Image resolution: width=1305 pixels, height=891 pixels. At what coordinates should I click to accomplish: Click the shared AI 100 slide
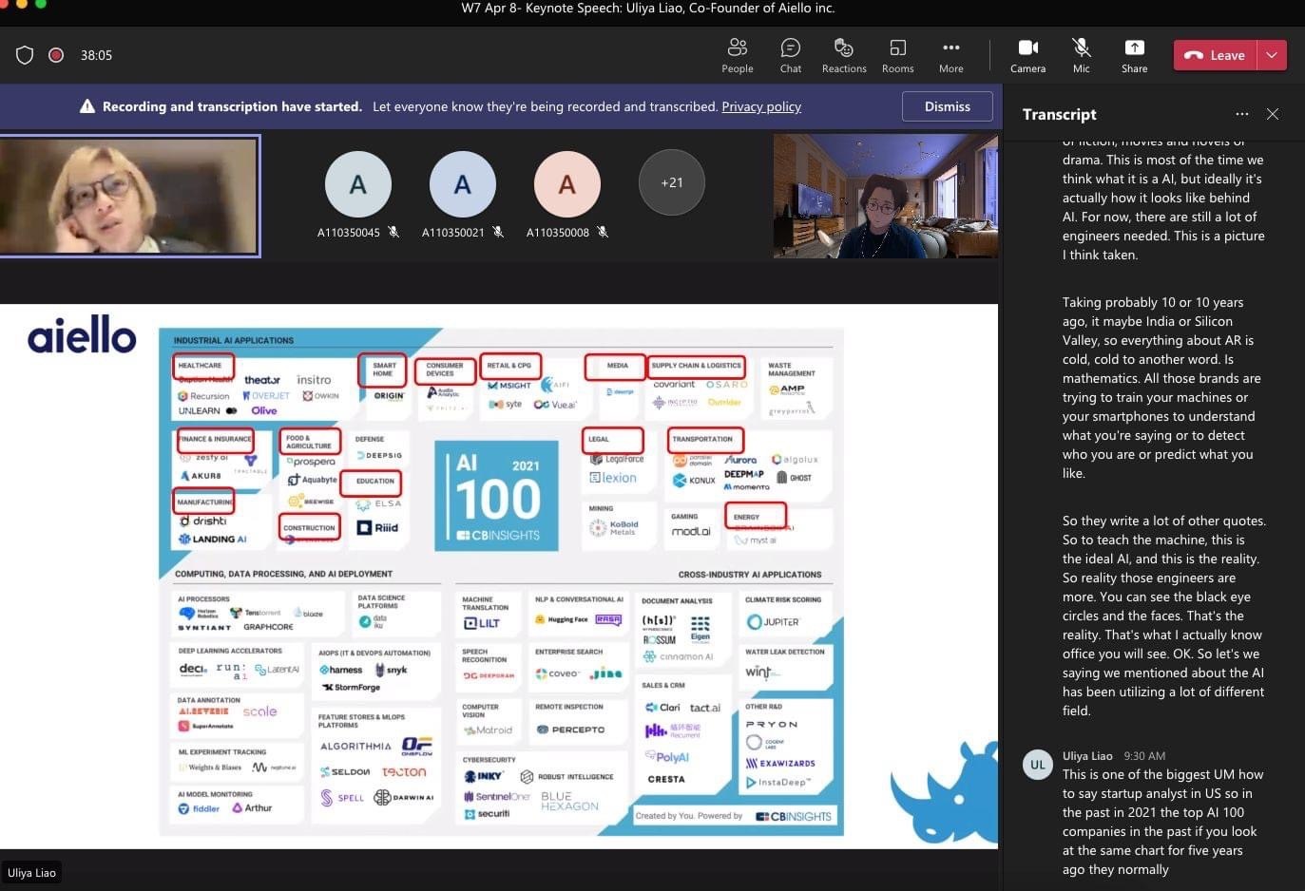pyautogui.click(x=499, y=576)
